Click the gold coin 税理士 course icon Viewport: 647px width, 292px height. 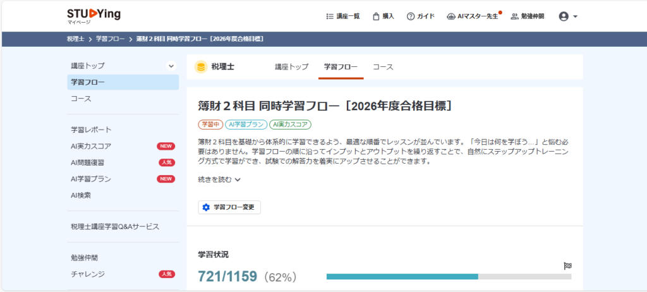pos(201,66)
